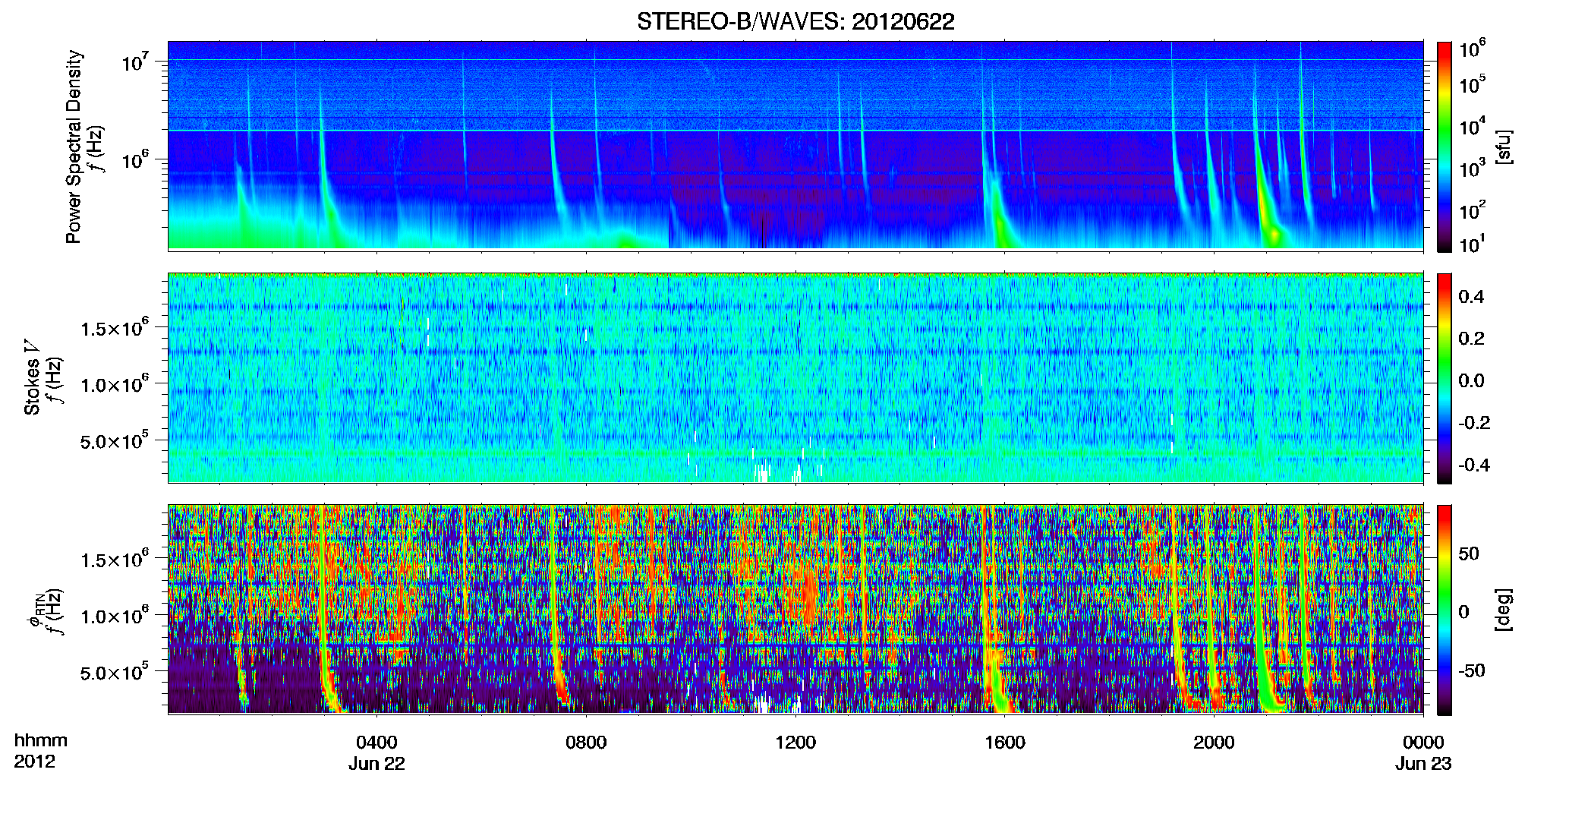
Task: Click the 0000 Jun 23 time tick label
Action: [x=1423, y=752]
